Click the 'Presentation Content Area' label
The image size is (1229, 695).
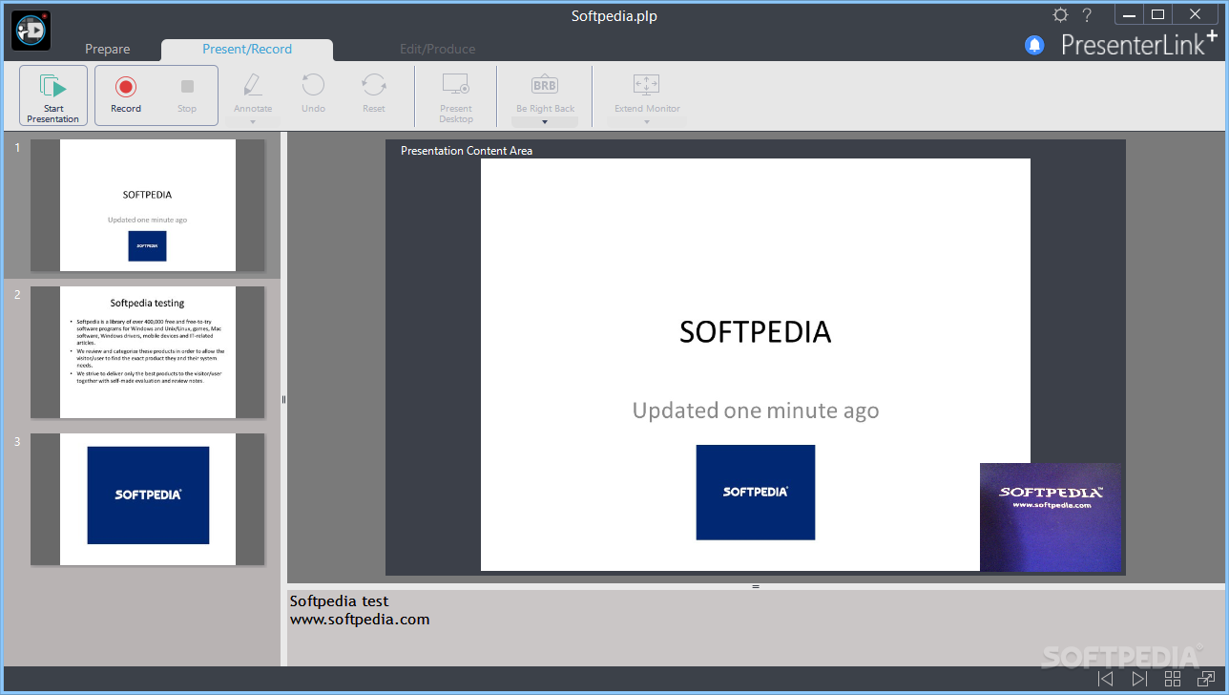coord(467,151)
